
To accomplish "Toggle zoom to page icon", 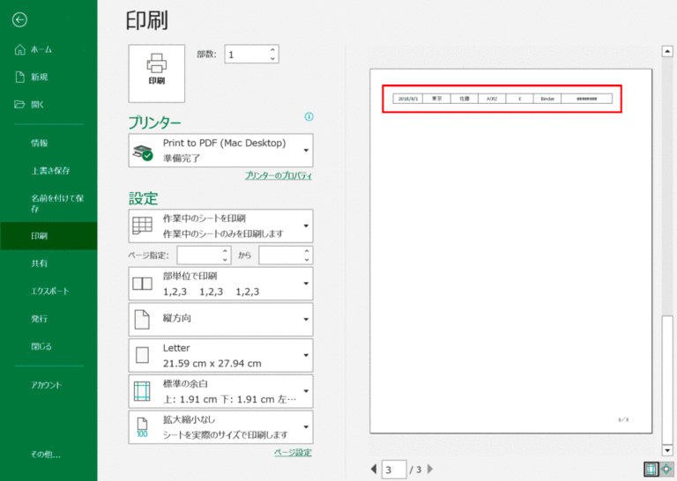I will click(x=666, y=470).
